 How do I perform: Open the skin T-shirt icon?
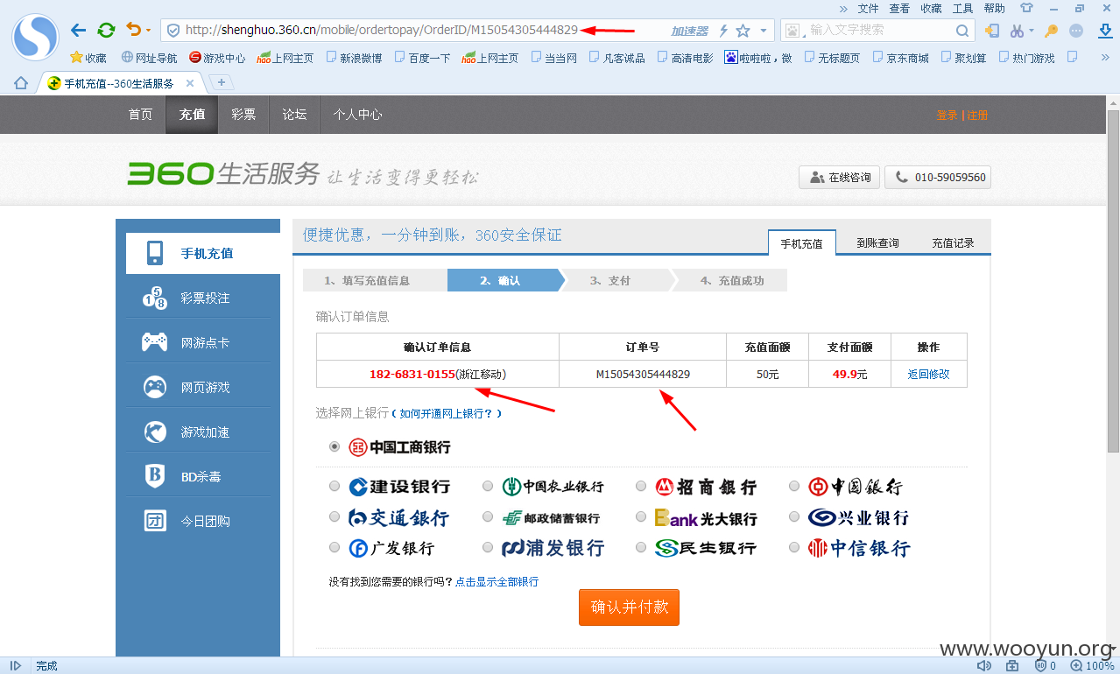(1027, 8)
